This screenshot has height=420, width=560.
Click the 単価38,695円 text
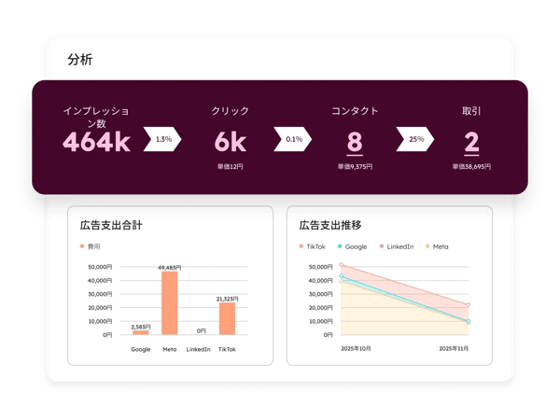click(x=471, y=166)
